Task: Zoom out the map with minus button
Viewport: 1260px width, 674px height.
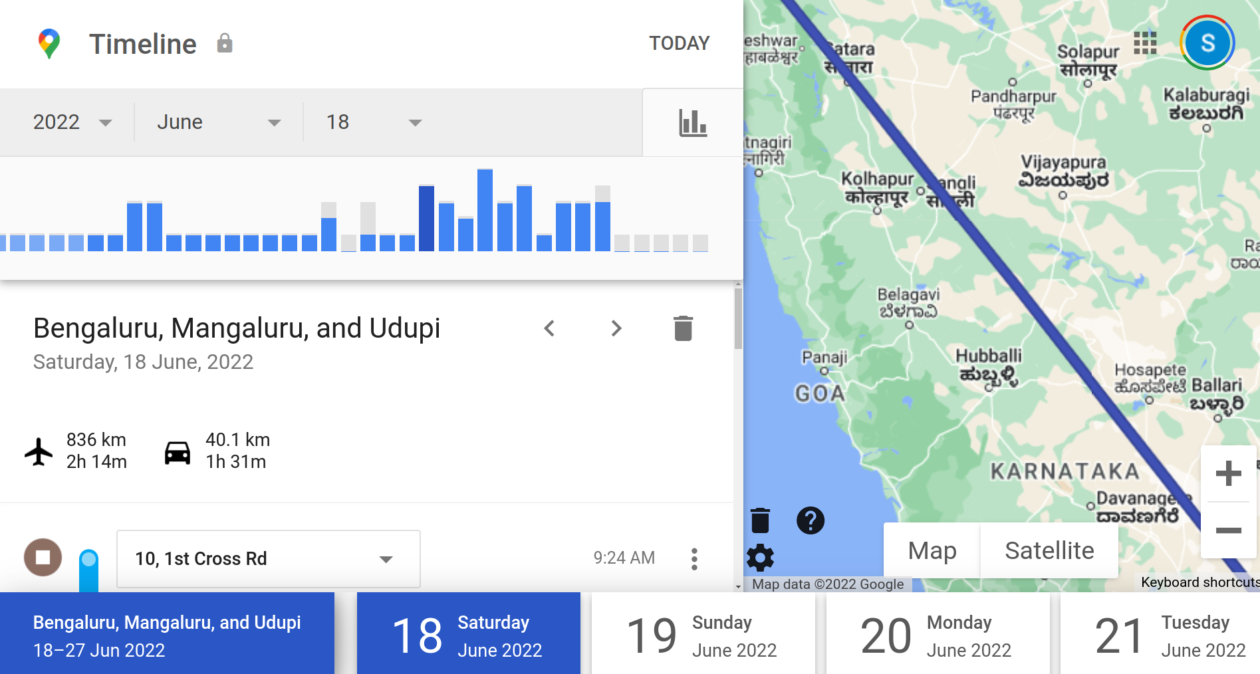Action: click(1229, 530)
